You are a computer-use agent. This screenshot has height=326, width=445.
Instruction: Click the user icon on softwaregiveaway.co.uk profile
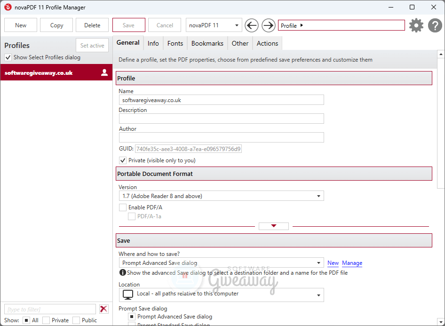point(104,72)
